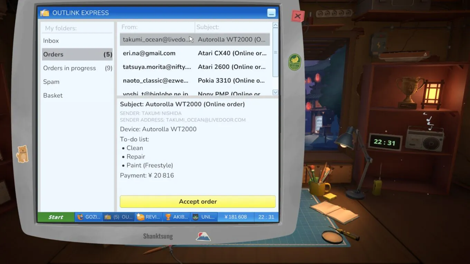Open the REVI taskbar app
This screenshot has width=470, height=264.
point(149,217)
